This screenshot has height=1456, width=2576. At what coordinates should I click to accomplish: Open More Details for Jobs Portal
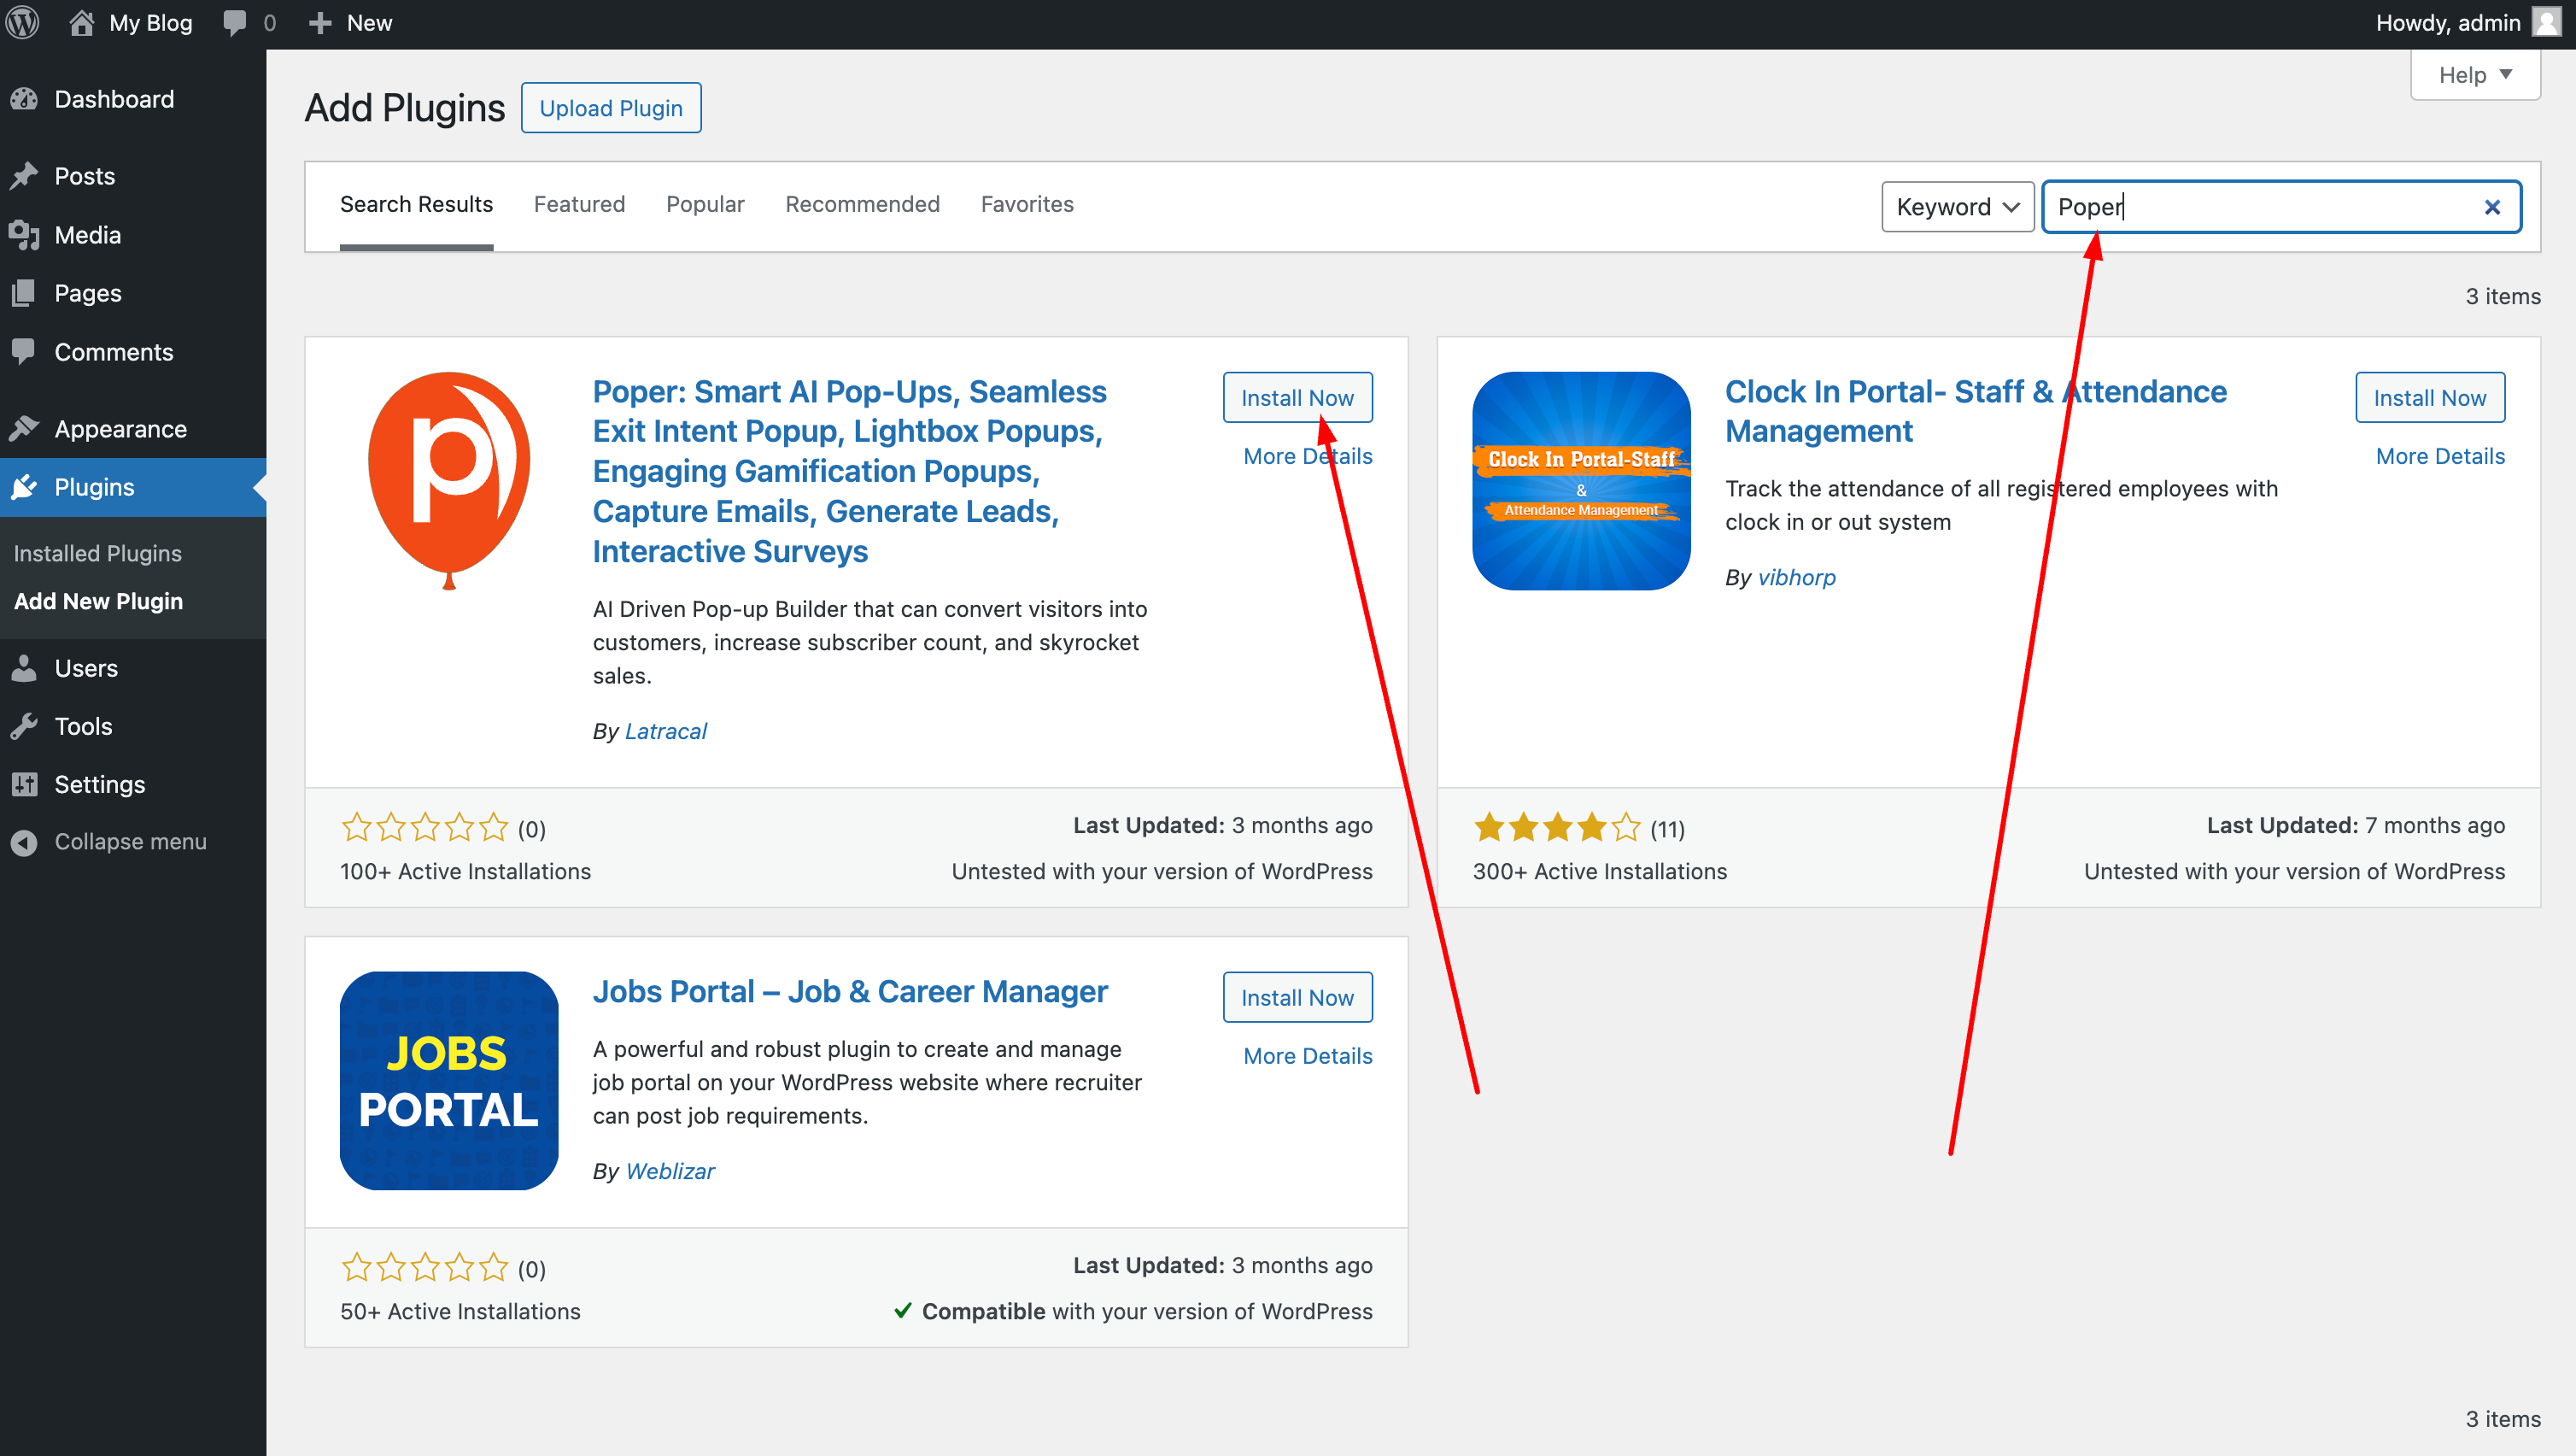click(x=1307, y=1056)
